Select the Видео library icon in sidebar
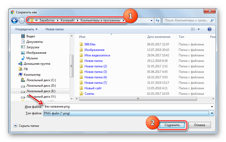226x142 pixels. (x=23, y=36)
